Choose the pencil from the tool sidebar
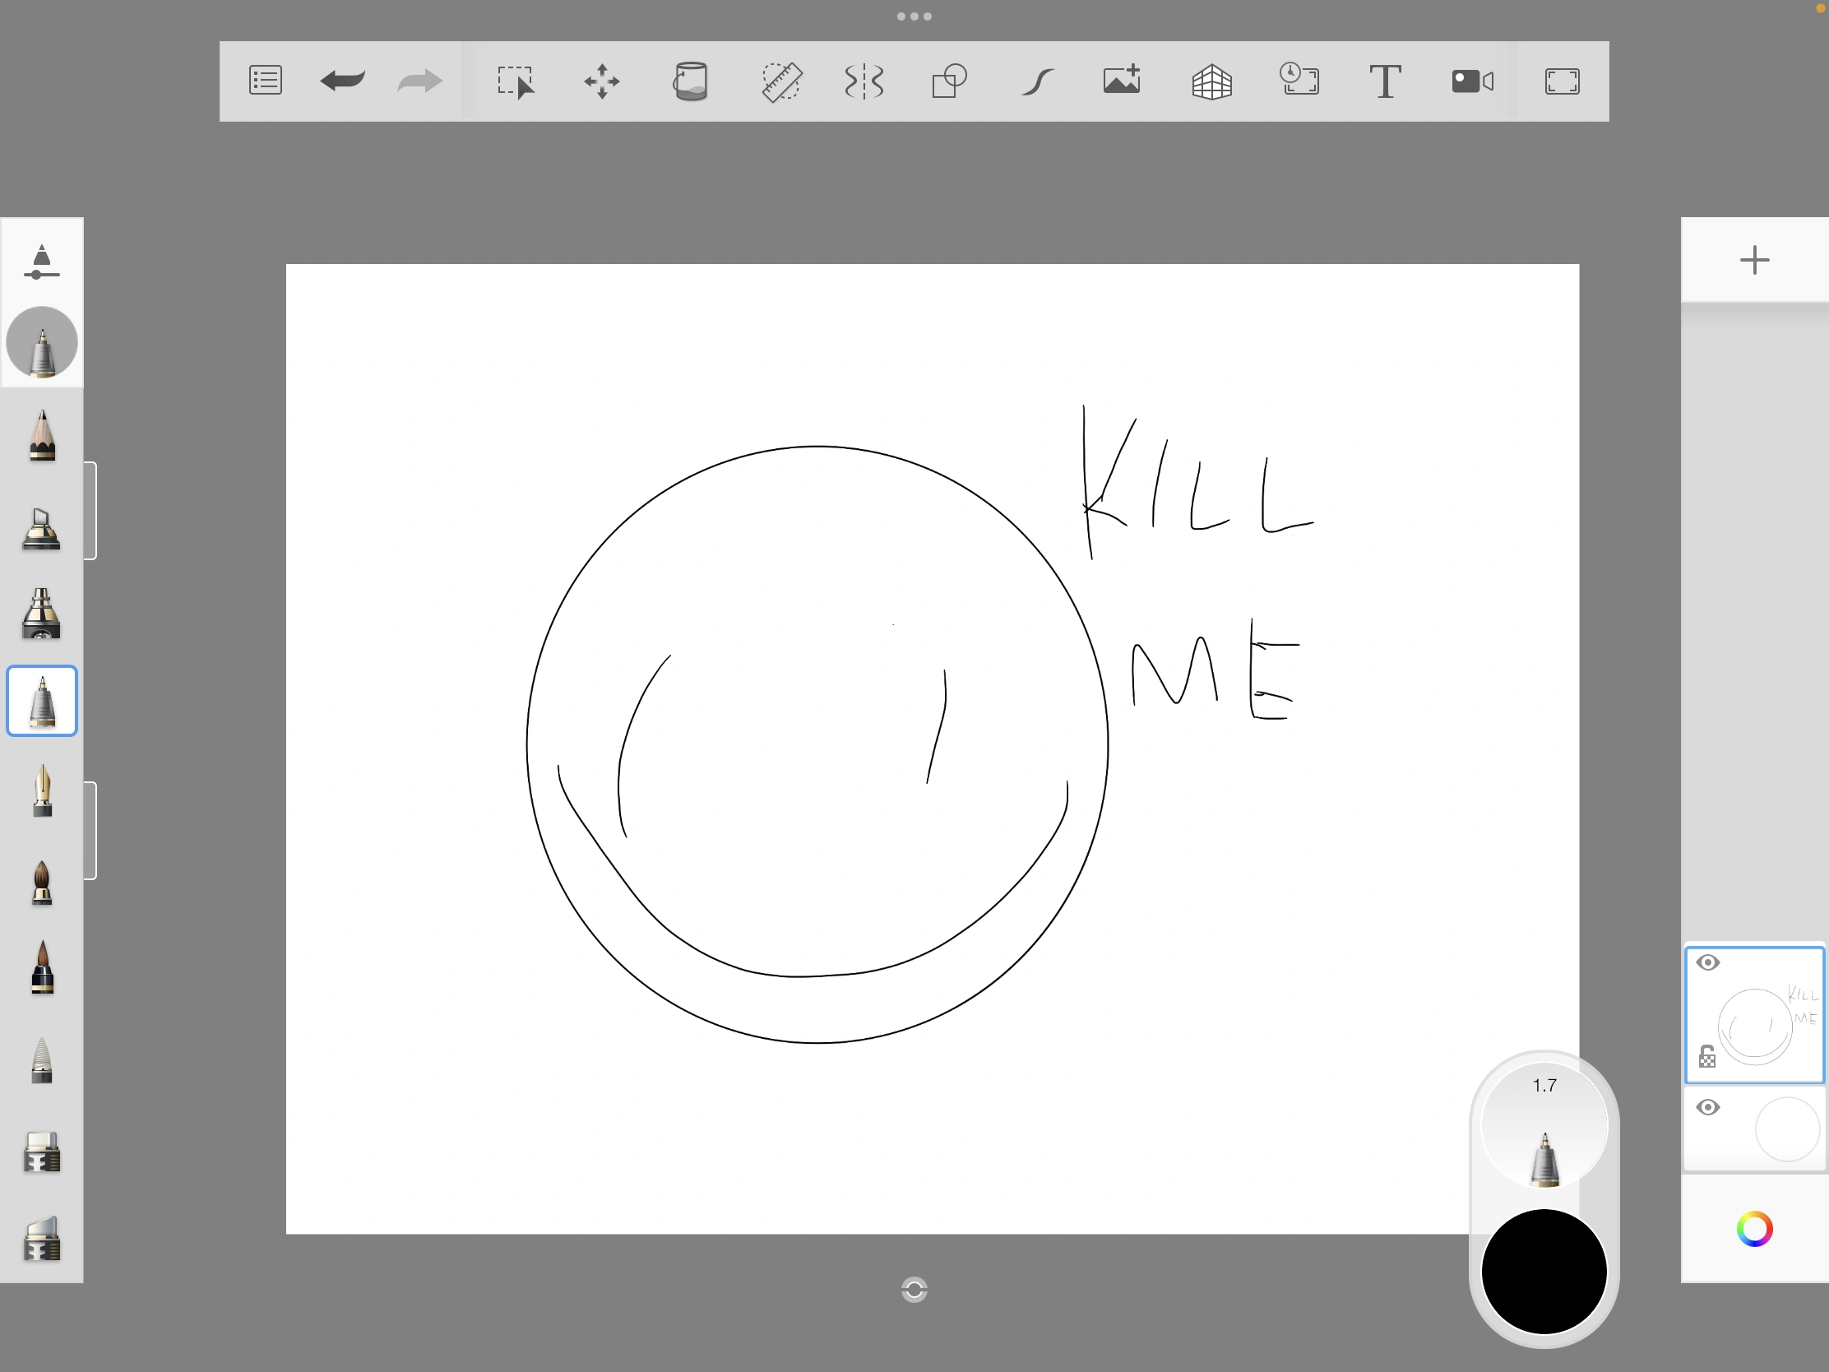1829x1372 pixels. click(x=42, y=436)
